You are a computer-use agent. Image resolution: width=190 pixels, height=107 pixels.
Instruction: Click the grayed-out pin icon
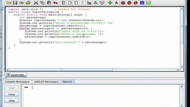pyautogui.click(x=83, y=3)
